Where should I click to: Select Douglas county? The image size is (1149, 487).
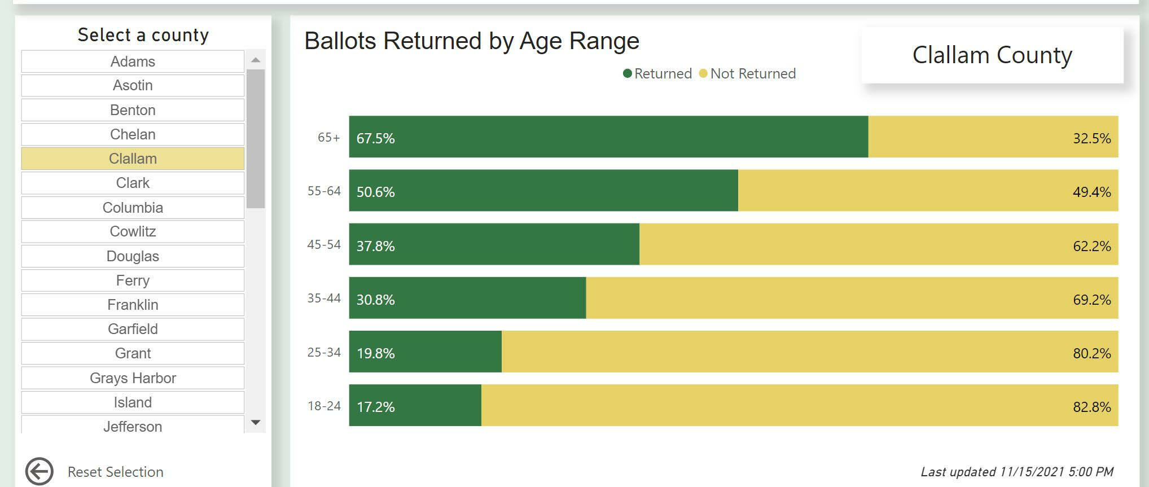[133, 256]
